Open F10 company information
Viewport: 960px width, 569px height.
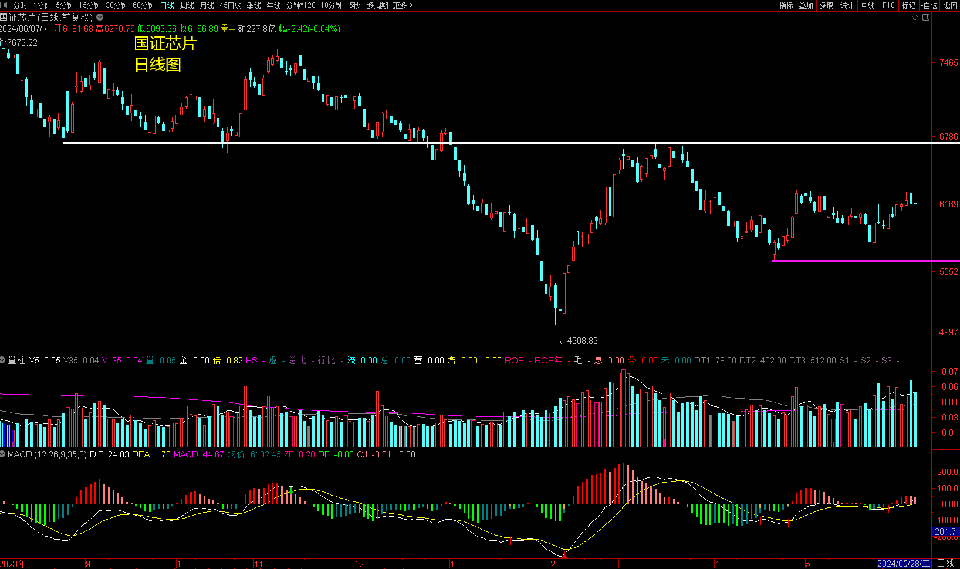[x=888, y=5]
